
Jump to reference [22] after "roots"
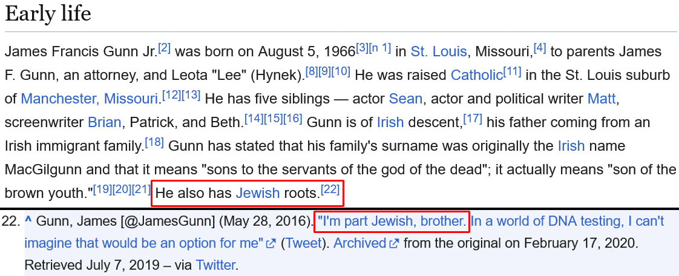click(x=330, y=189)
